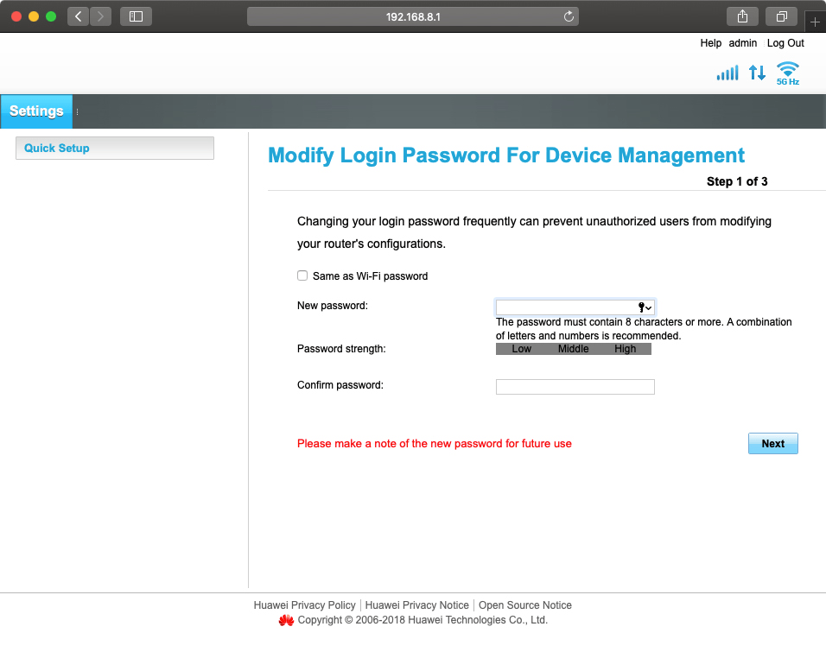
Task: Open the Open Source Notice link
Action: coord(525,605)
